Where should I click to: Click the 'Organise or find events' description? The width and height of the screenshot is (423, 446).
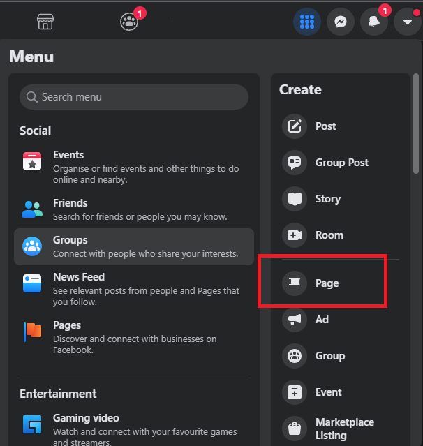tap(146, 174)
